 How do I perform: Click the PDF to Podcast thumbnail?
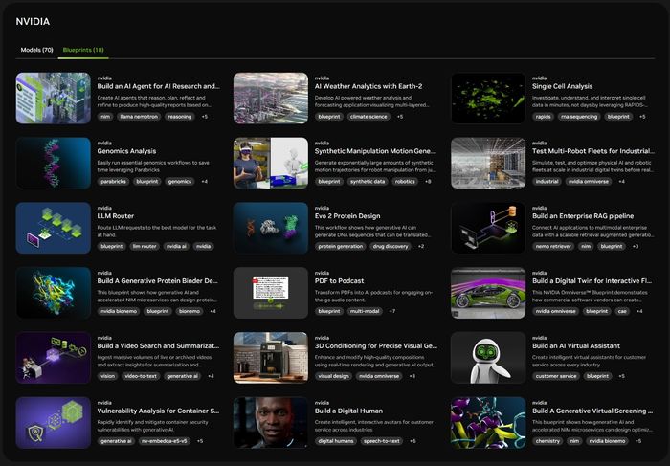(271, 293)
